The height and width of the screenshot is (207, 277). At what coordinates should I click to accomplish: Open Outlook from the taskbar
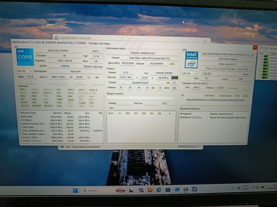177,190
